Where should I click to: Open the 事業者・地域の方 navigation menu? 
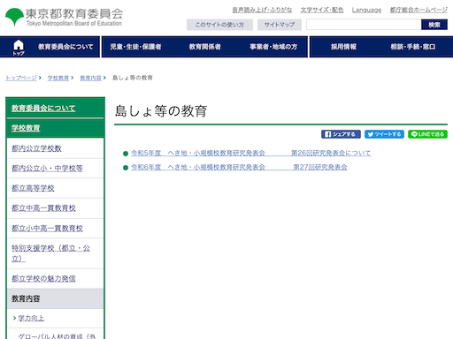(273, 47)
